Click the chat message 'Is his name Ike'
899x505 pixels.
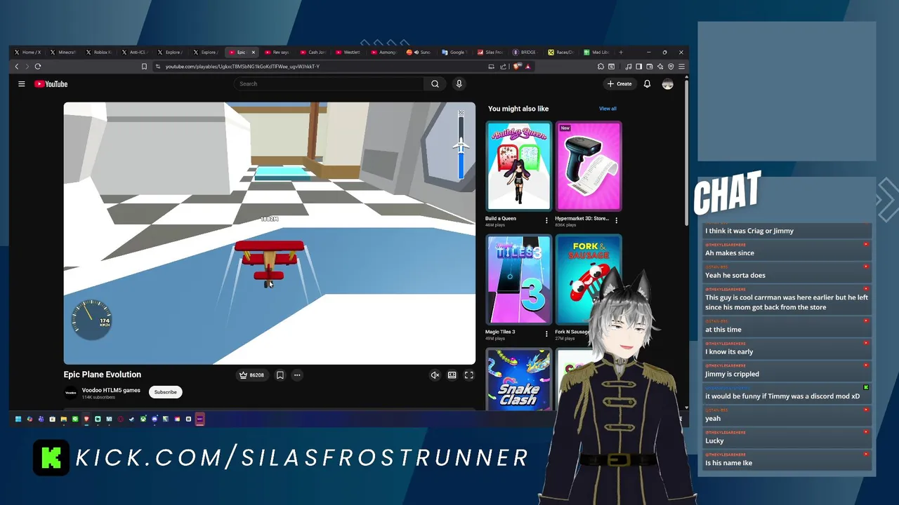[729, 463]
